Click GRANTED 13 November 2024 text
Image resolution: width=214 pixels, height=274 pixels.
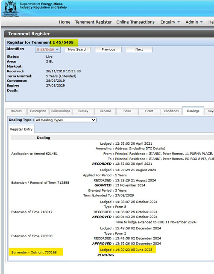tap(120, 185)
